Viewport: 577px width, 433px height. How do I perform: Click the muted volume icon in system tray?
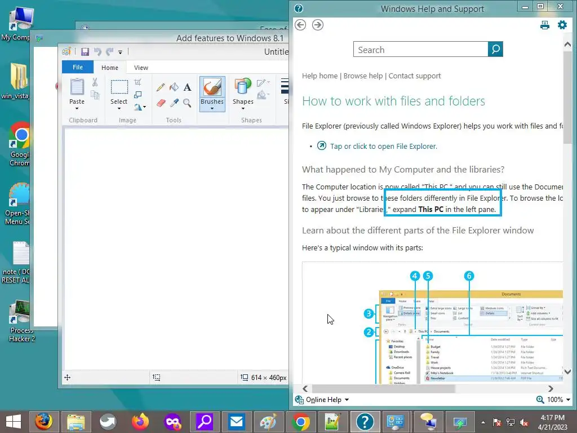[x=524, y=422]
